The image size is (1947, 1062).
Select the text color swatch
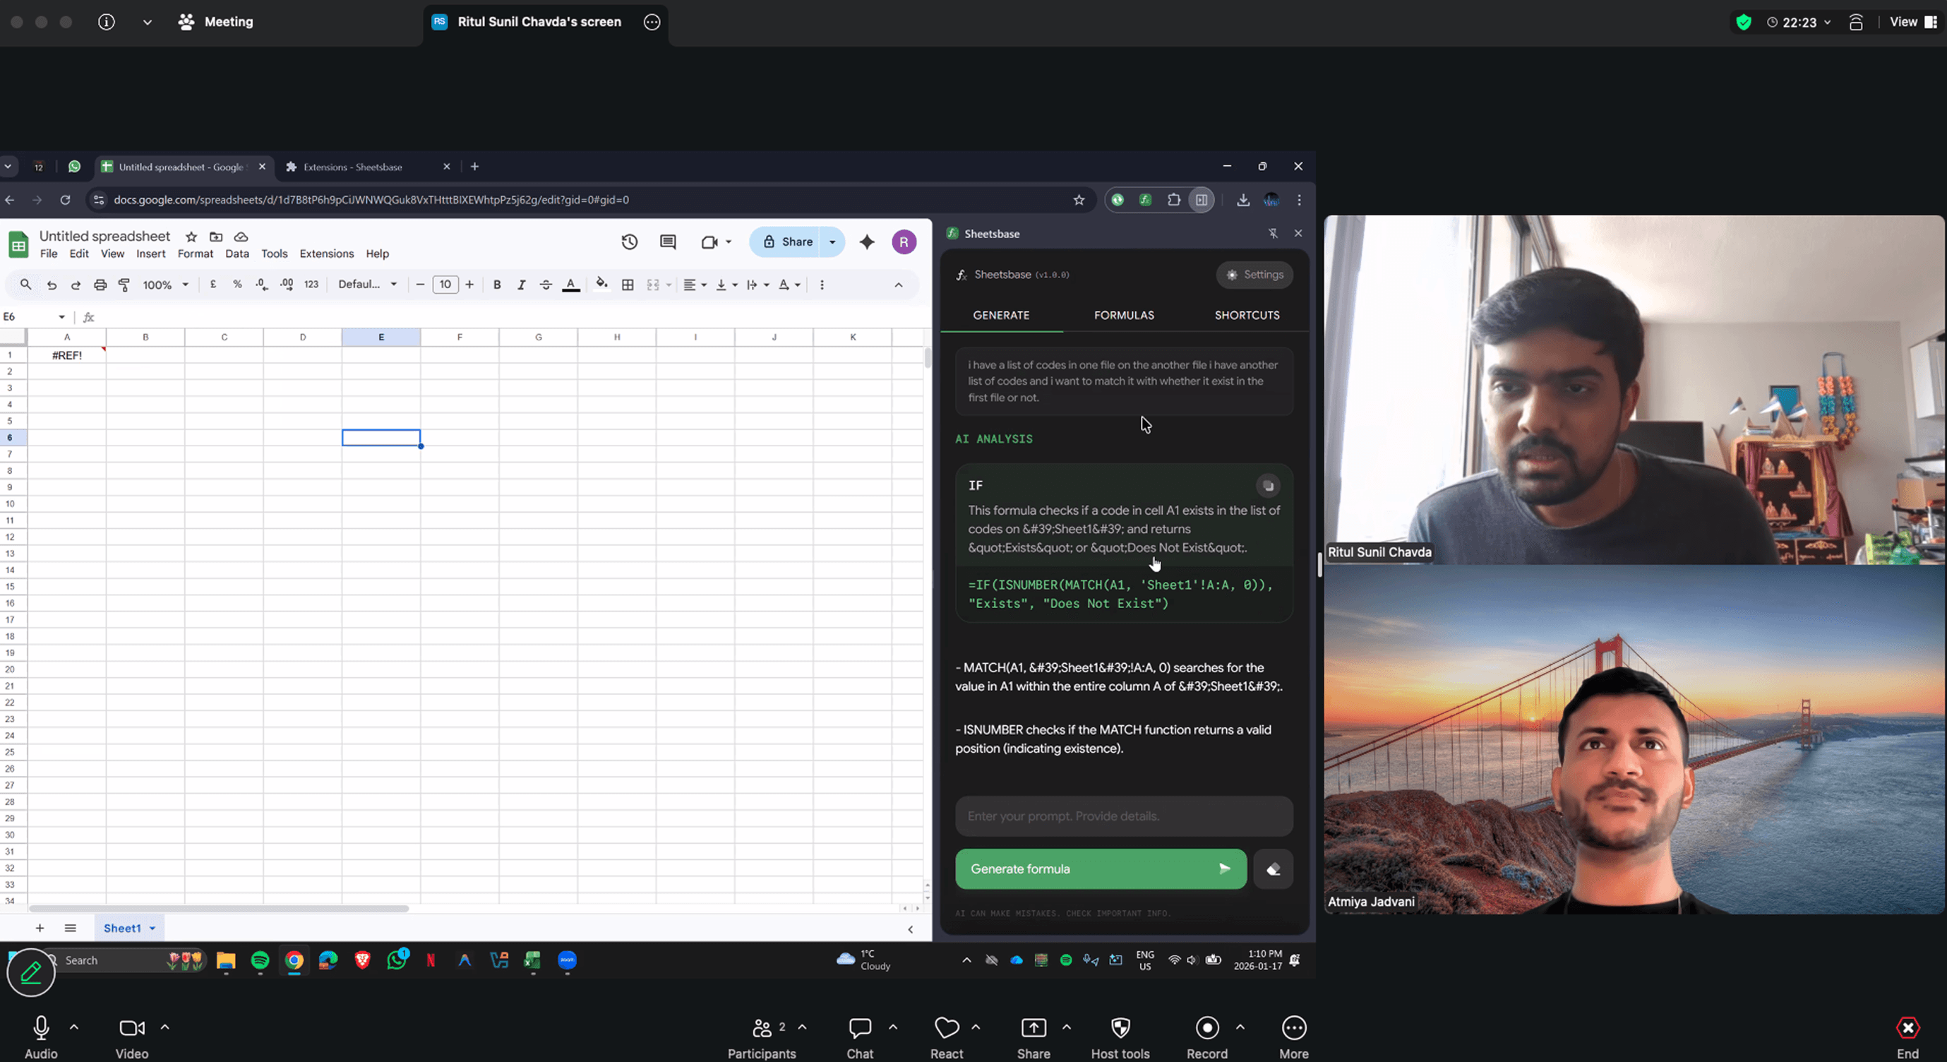coord(570,284)
